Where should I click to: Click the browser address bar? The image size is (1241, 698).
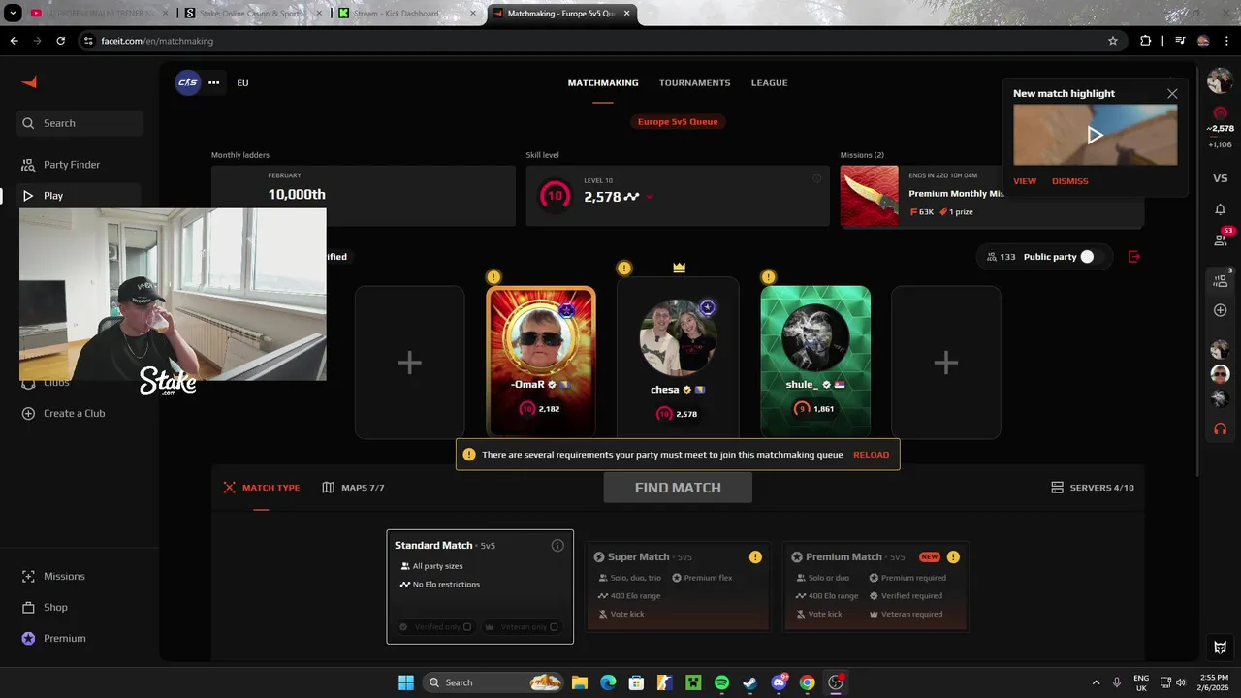click(601, 41)
